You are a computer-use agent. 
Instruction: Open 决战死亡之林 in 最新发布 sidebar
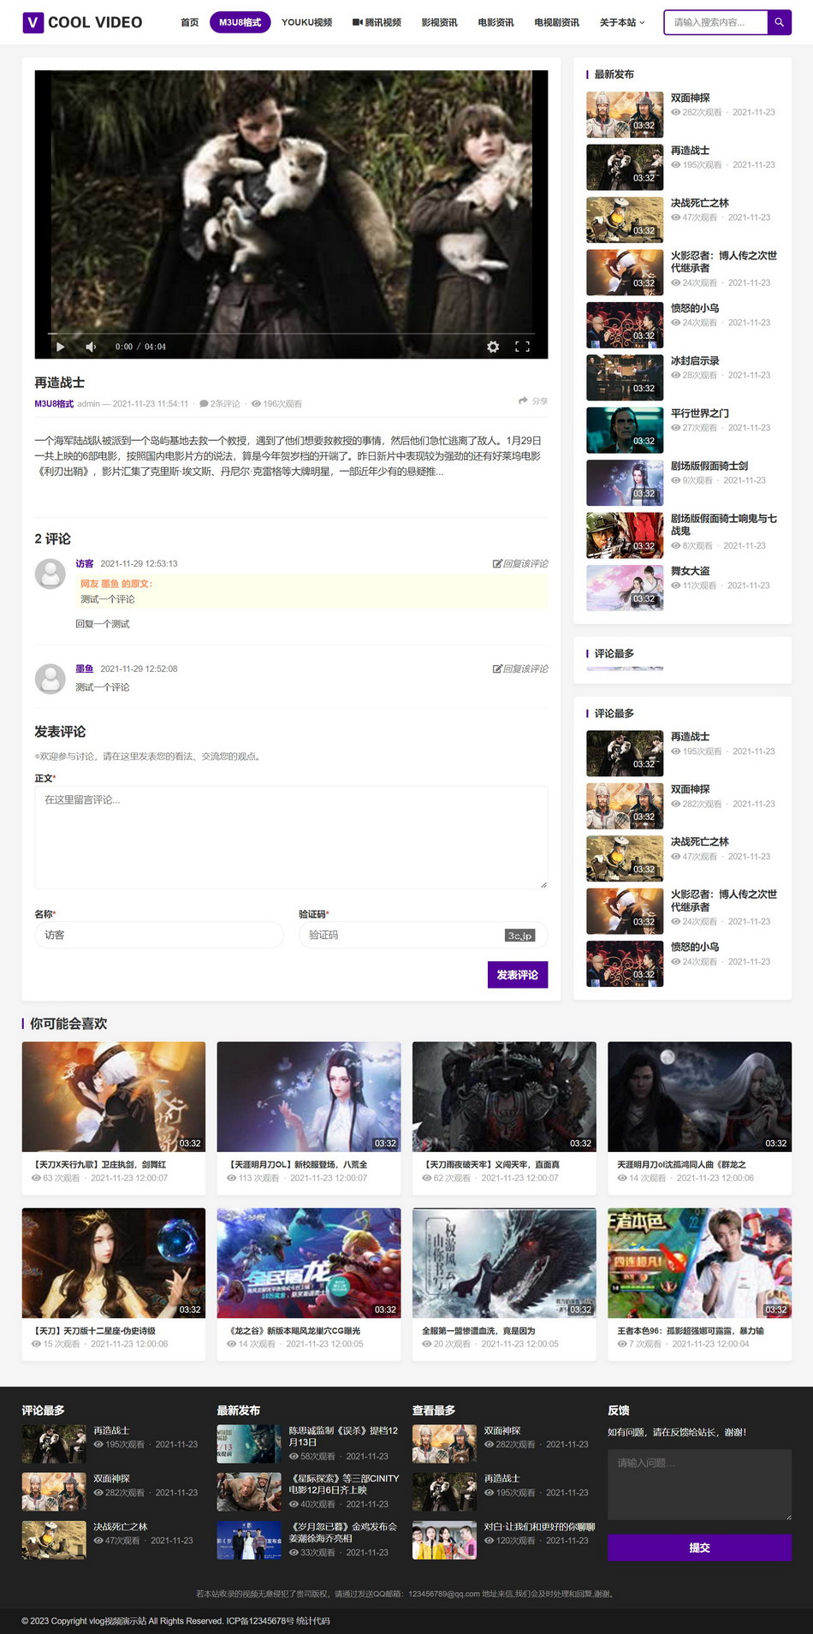pos(700,203)
